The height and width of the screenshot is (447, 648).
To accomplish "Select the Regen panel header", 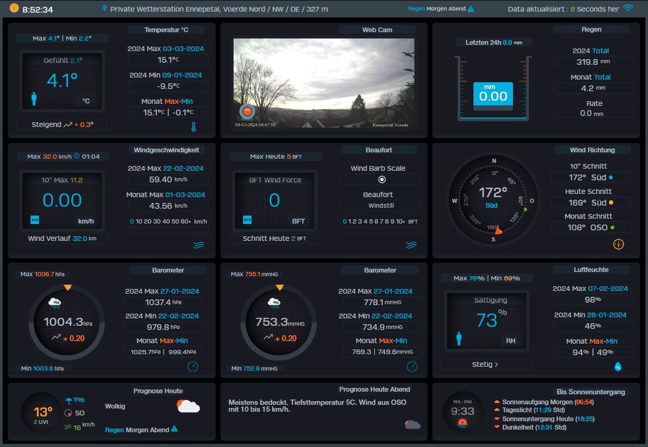I will [592, 29].
